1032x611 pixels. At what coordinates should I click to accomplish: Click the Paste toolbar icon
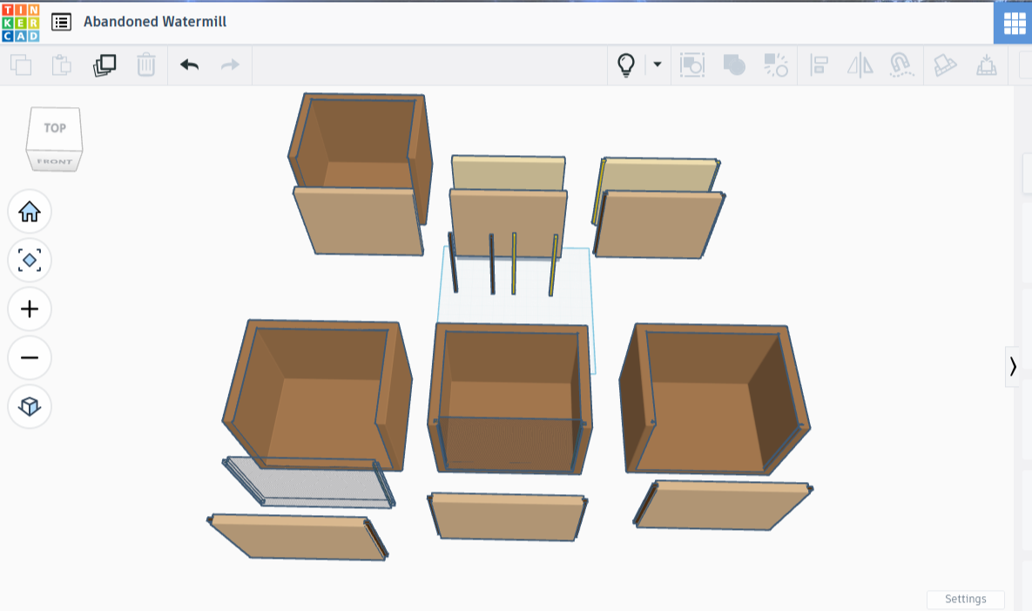(x=61, y=64)
